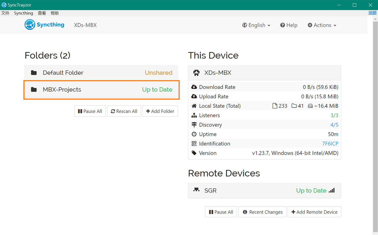Click the Version tag icon
Screen dimensions: 378x235
click(x=194, y=153)
